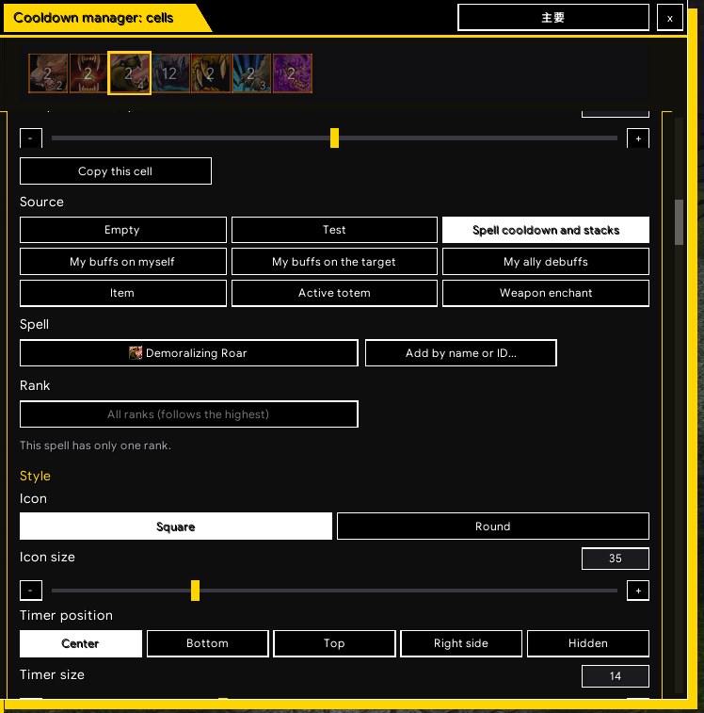
Task: Set timer position to Bottom
Action: 207,643
